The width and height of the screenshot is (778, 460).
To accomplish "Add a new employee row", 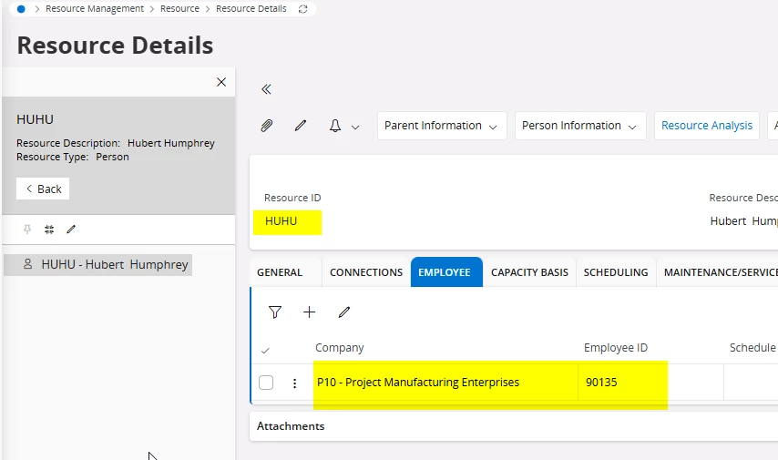I will pos(310,312).
